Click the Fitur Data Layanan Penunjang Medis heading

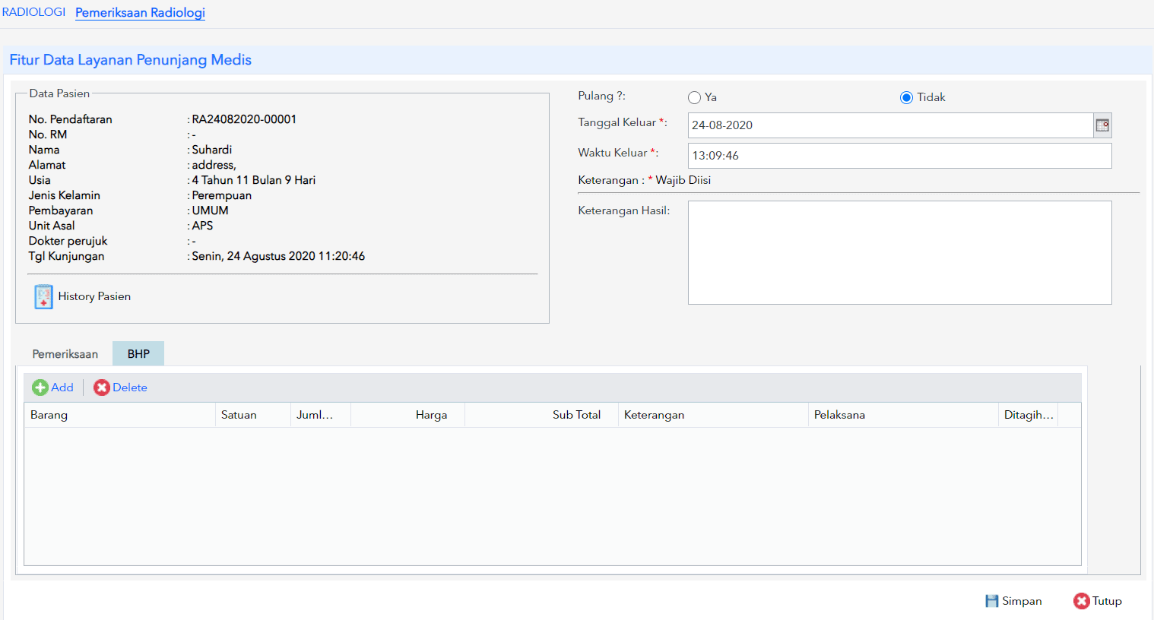click(131, 60)
